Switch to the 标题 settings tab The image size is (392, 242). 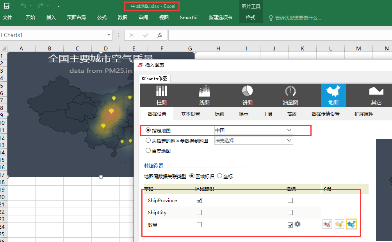tap(219, 114)
